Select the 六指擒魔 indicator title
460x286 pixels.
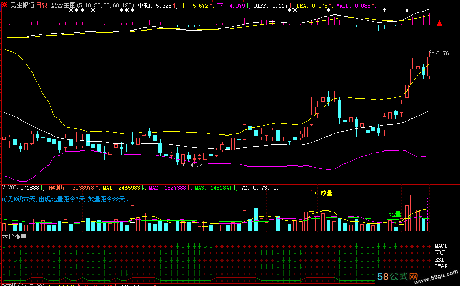14,237
